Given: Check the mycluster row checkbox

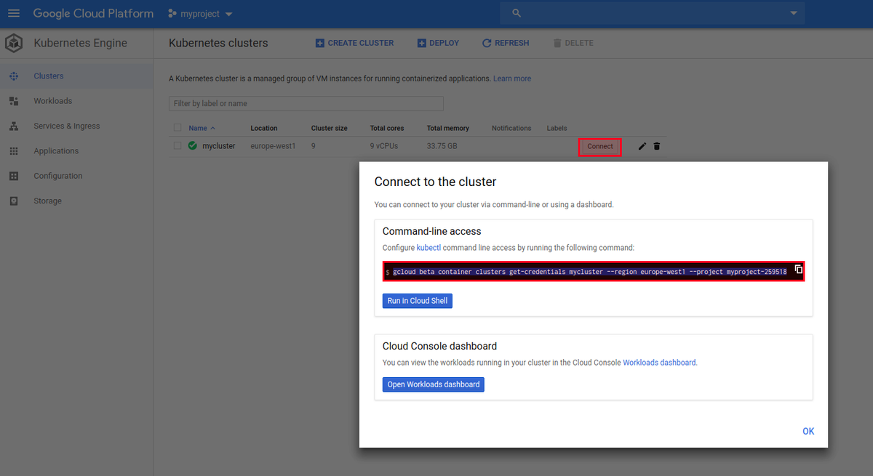Looking at the screenshot, I should [178, 145].
